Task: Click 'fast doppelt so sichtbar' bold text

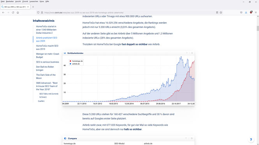Action: click(134, 44)
